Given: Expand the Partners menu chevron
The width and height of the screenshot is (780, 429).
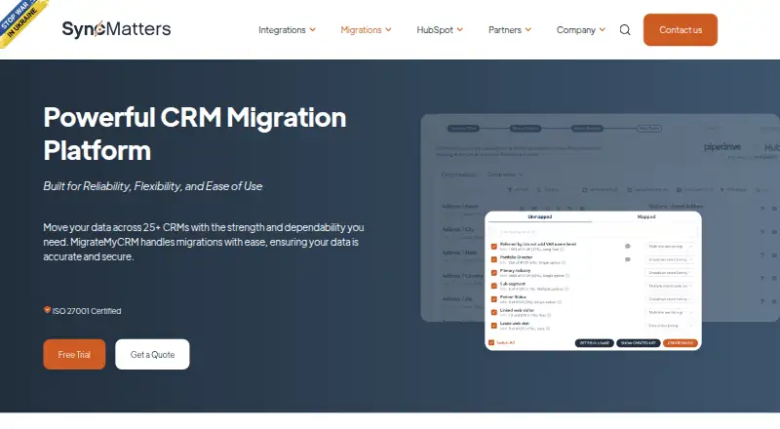Looking at the screenshot, I should 527,29.
